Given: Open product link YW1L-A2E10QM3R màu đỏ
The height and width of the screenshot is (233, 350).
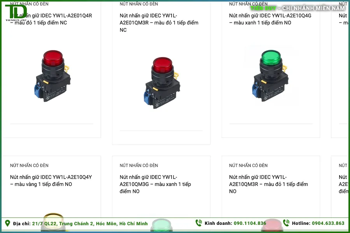Looking at the screenshot, I should click(268, 184).
